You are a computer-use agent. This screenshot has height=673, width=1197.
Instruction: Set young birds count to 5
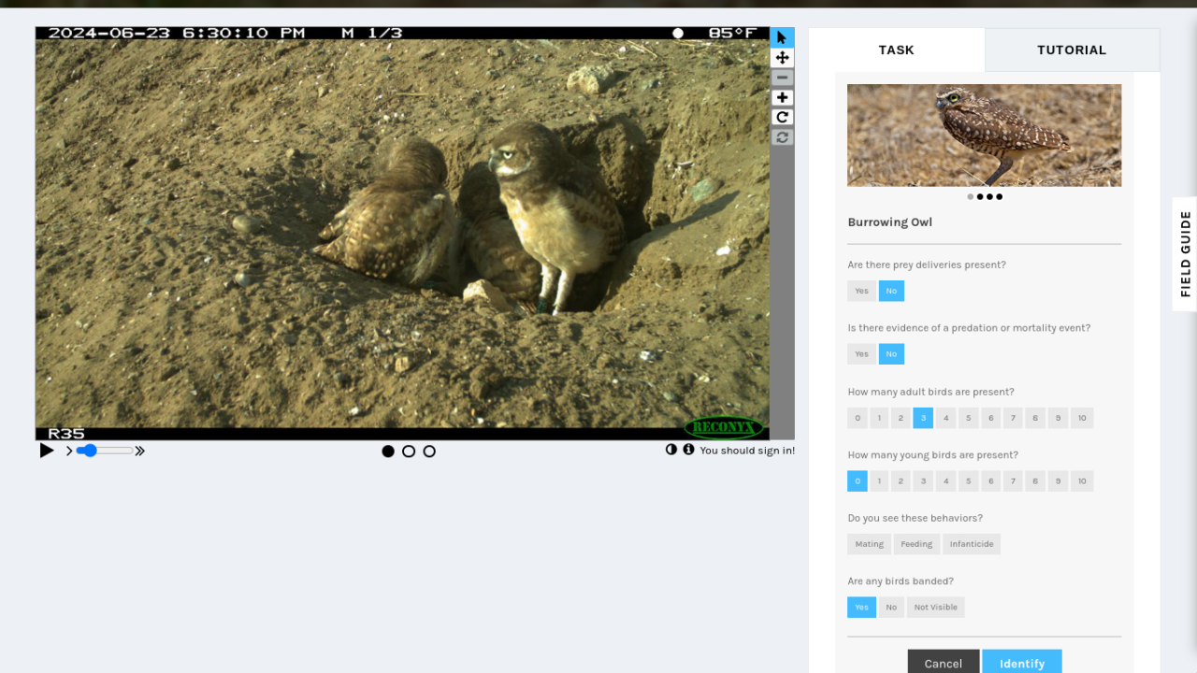pyautogui.click(x=969, y=481)
